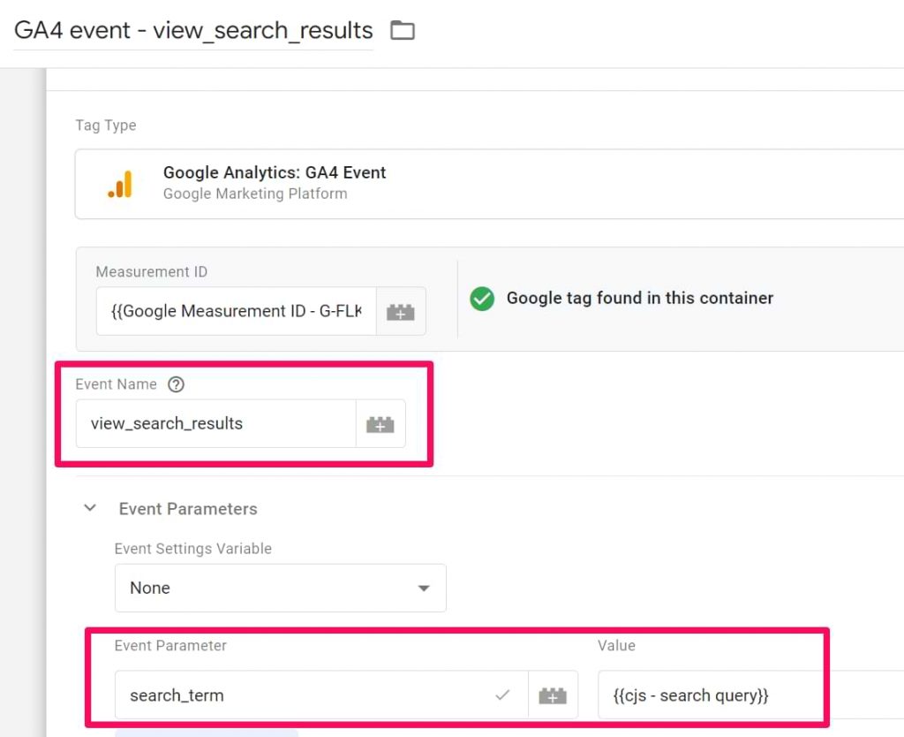
Task: Open the Event Settings Variable dropdown
Action: coord(280,588)
